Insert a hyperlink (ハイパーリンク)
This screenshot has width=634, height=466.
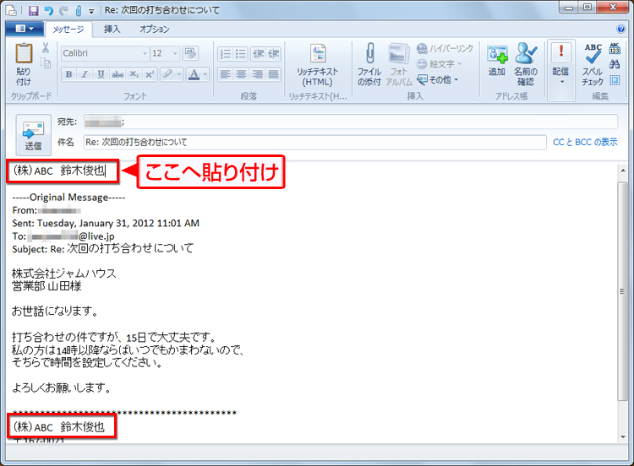(445, 48)
